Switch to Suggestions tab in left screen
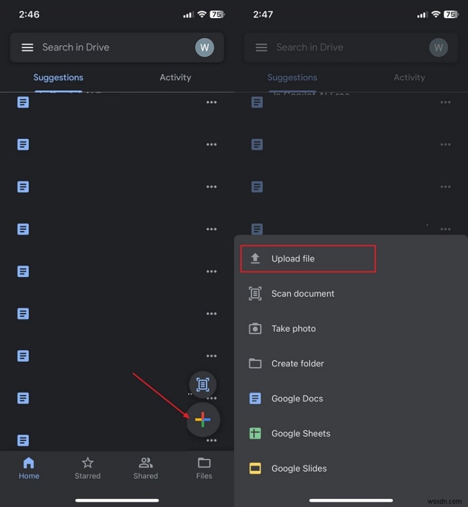468x507 pixels. [58, 77]
